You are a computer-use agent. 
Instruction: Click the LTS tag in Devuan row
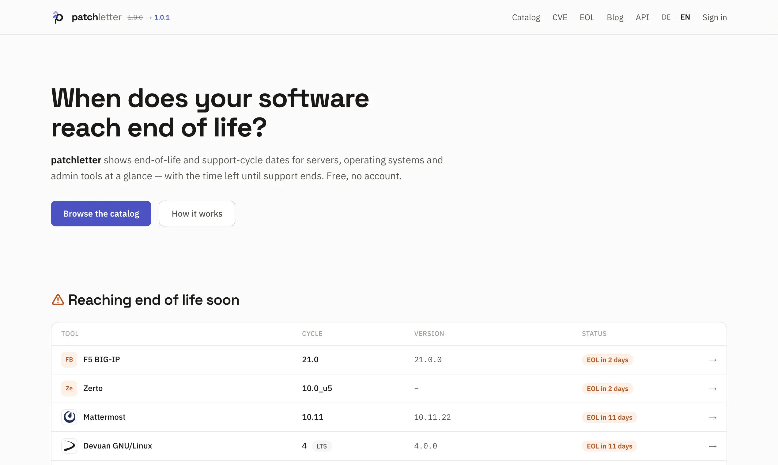[322, 446]
